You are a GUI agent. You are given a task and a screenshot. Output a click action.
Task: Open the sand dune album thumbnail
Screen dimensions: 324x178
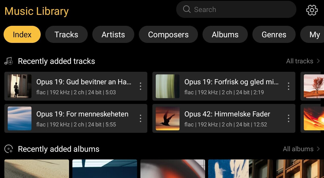coord(37,169)
